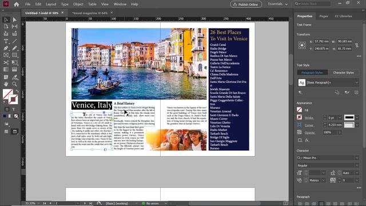Select the Selection tool arrow

click(6, 20)
